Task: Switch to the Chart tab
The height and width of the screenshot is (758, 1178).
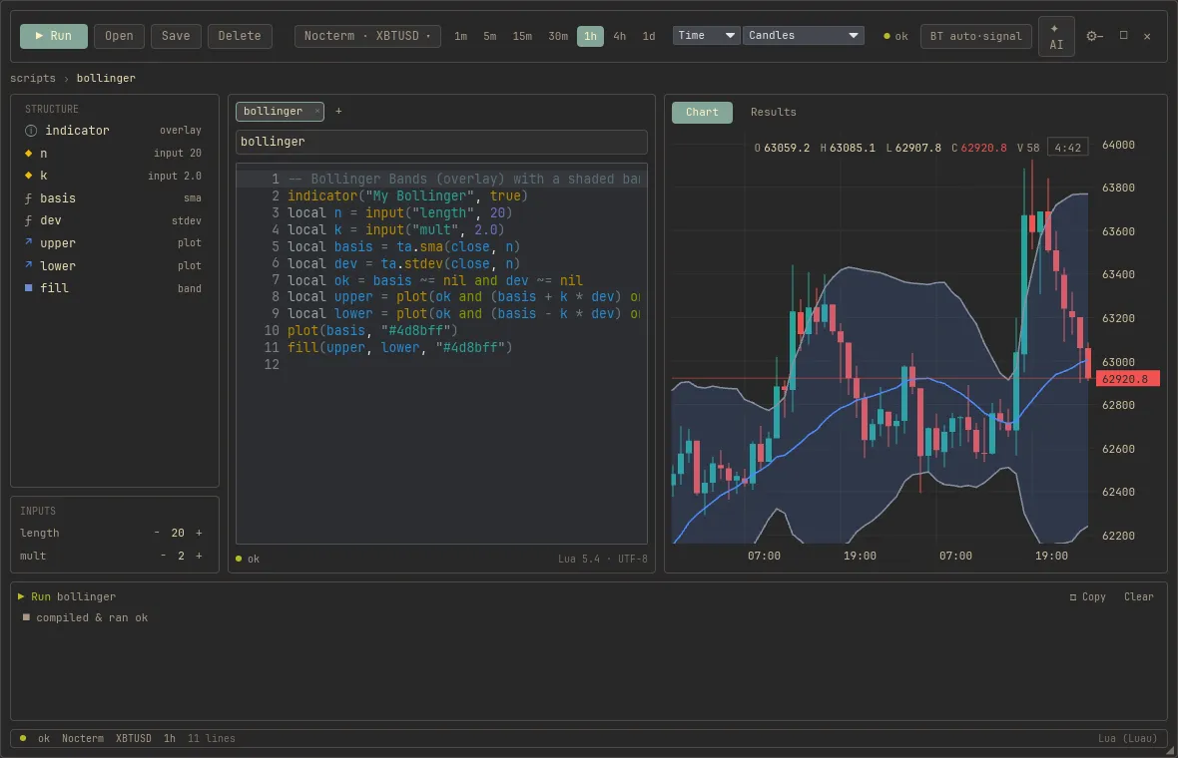Action: pos(702,113)
